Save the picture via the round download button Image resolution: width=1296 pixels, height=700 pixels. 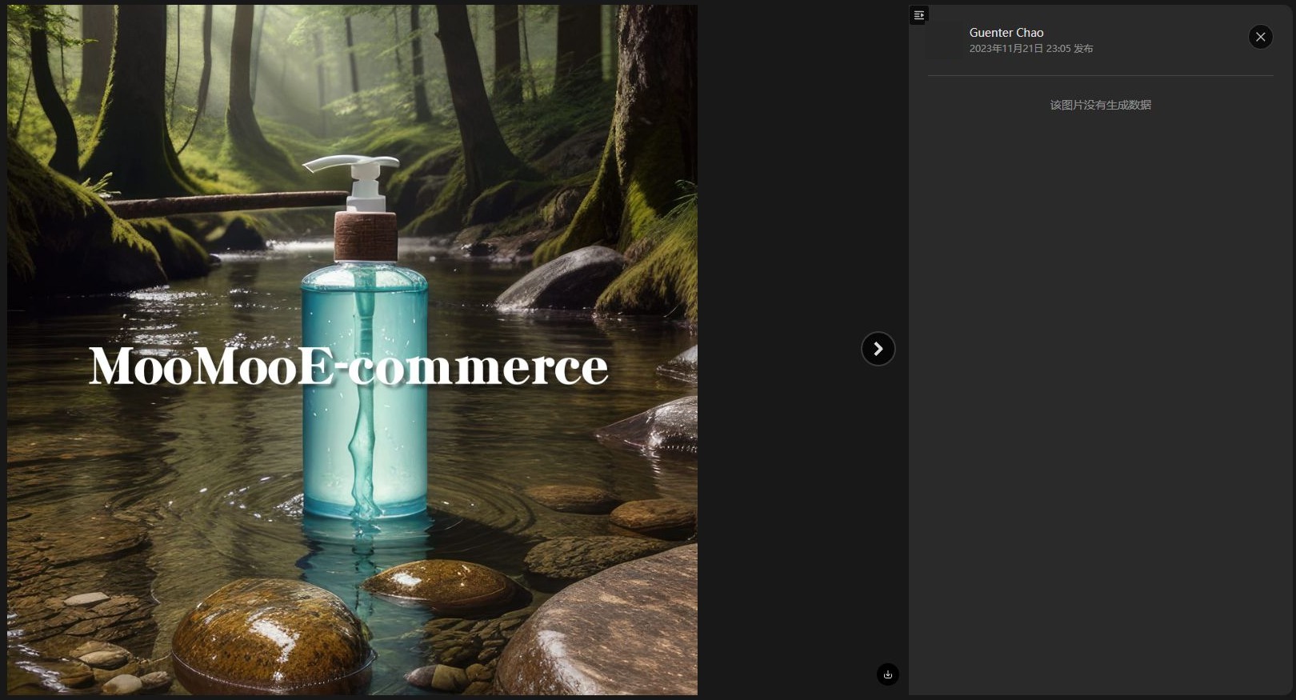(x=888, y=674)
